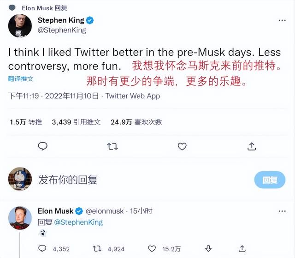
Task: Click the blue 回复 reply button
Action: [x=270, y=180]
